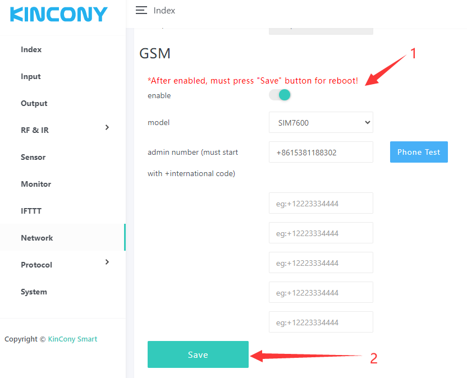The height and width of the screenshot is (378, 467).
Task: Click the KinCony logo
Action: pyautogui.click(x=59, y=15)
